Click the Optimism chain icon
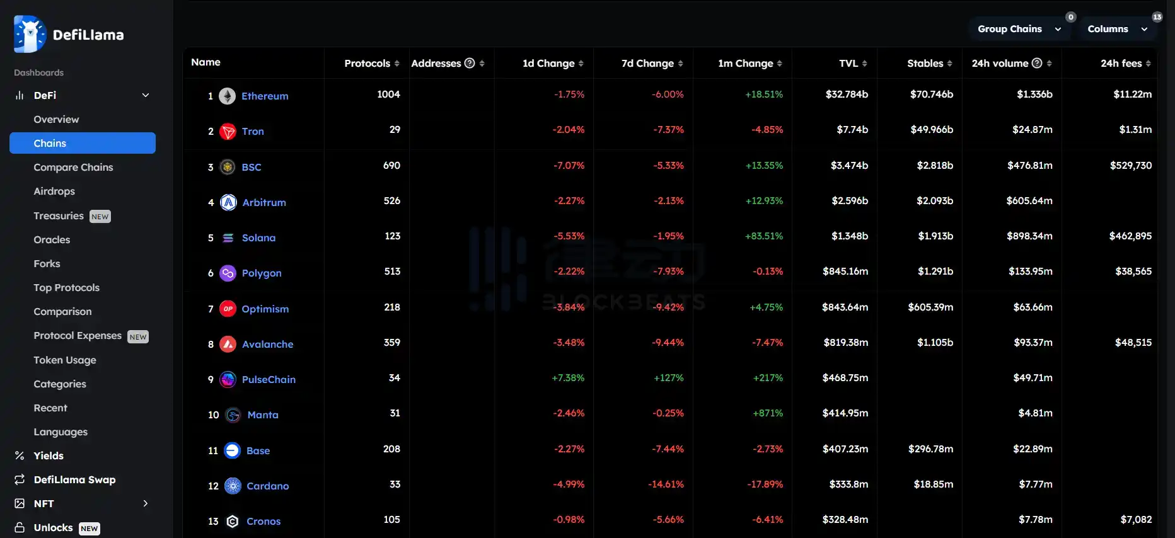Viewport: 1175px width, 538px height. tap(228, 309)
